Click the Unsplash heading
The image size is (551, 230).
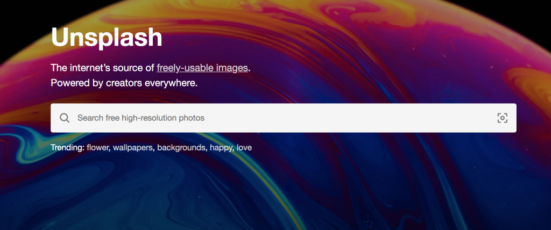coord(107,37)
